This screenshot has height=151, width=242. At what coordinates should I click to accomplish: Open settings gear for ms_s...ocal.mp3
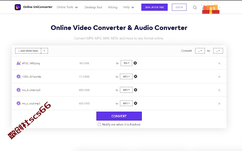pos(135,103)
